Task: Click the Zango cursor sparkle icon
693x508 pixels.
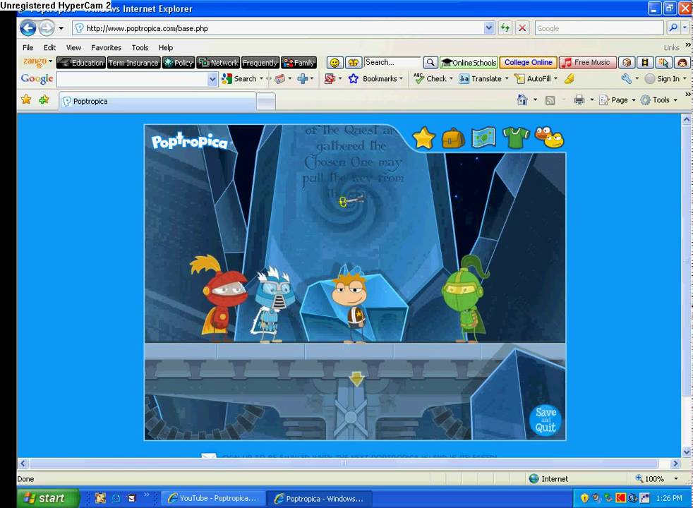Action: (x=663, y=63)
